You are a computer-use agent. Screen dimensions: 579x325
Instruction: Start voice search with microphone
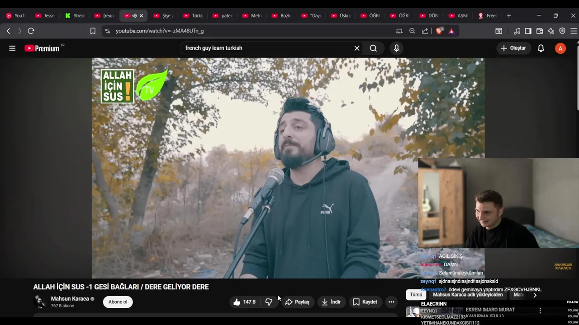point(396,48)
